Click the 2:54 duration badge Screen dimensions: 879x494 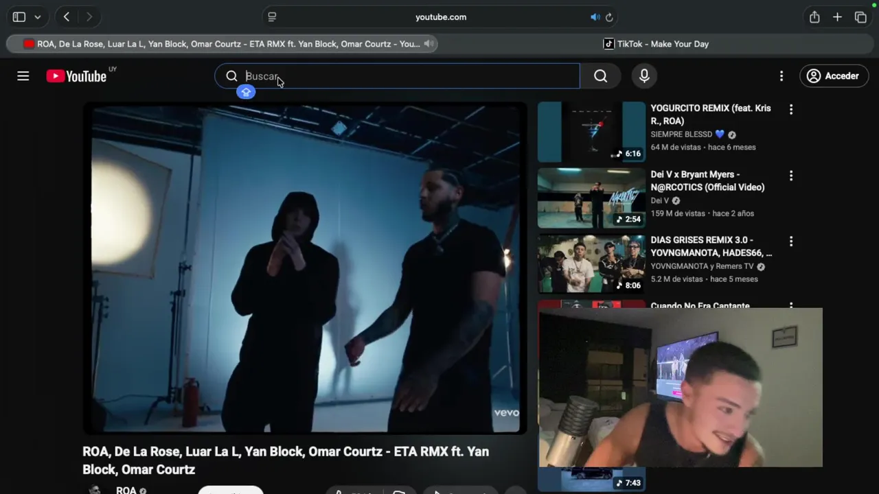click(628, 220)
